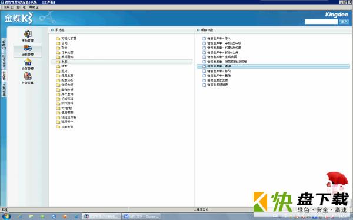Switch to the 财务会计 vertical tab
Image resolution: width=353 pixels, height=220 pixels.
(4, 61)
